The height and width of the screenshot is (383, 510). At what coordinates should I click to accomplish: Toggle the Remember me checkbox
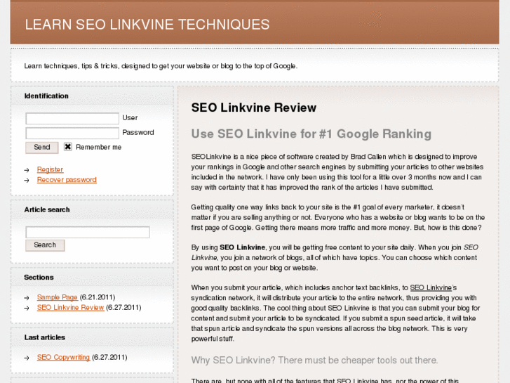pyautogui.click(x=67, y=147)
